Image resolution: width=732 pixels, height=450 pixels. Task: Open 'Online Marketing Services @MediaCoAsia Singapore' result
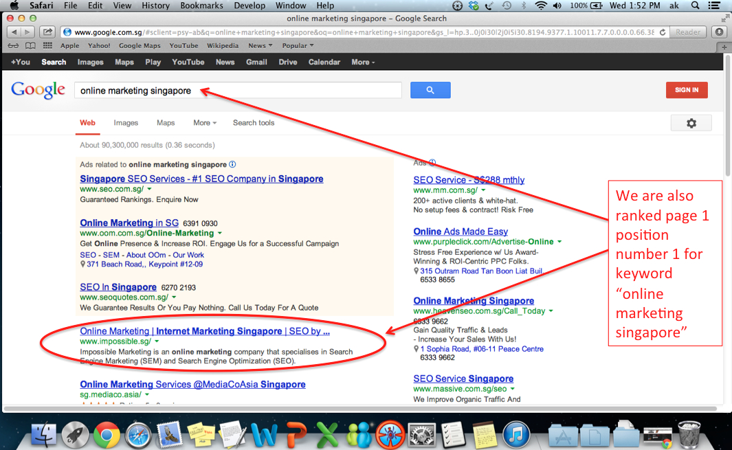[x=193, y=384]
